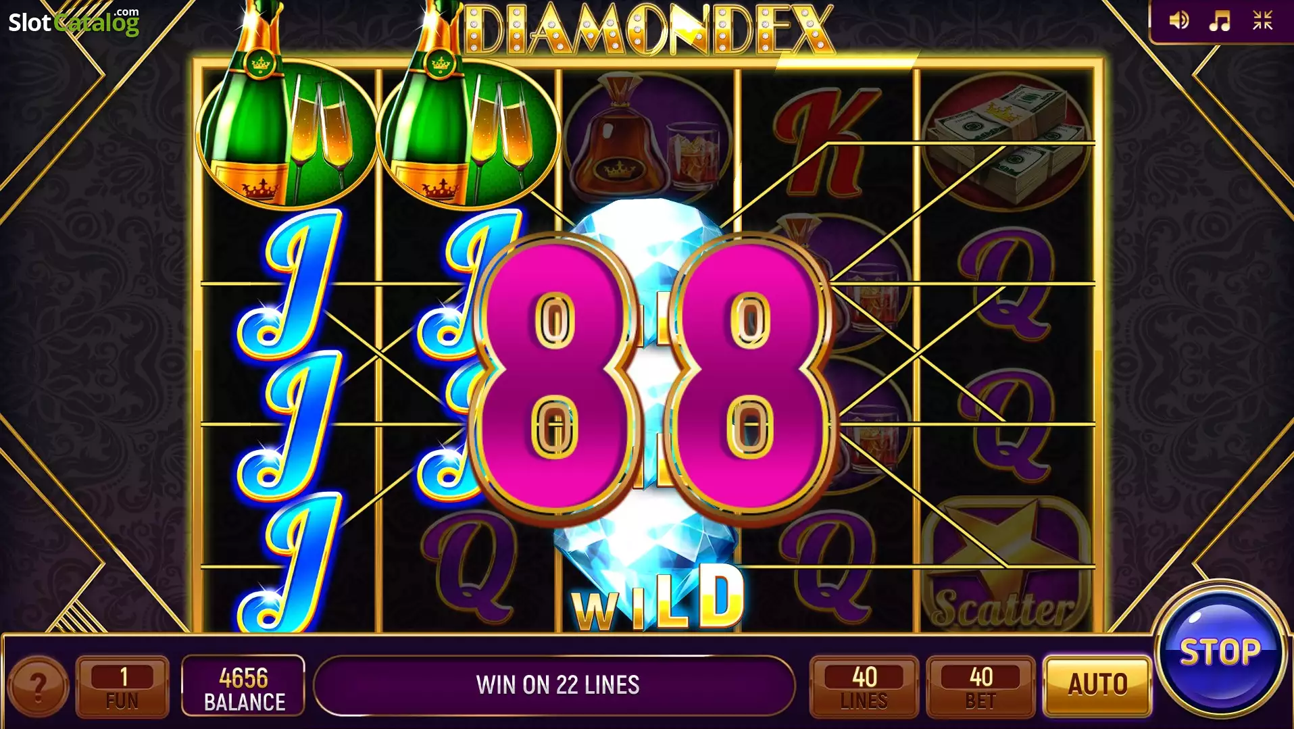The image size is (1294, 729).
Task: Click the cash stack symbol
Action: 1007,141
